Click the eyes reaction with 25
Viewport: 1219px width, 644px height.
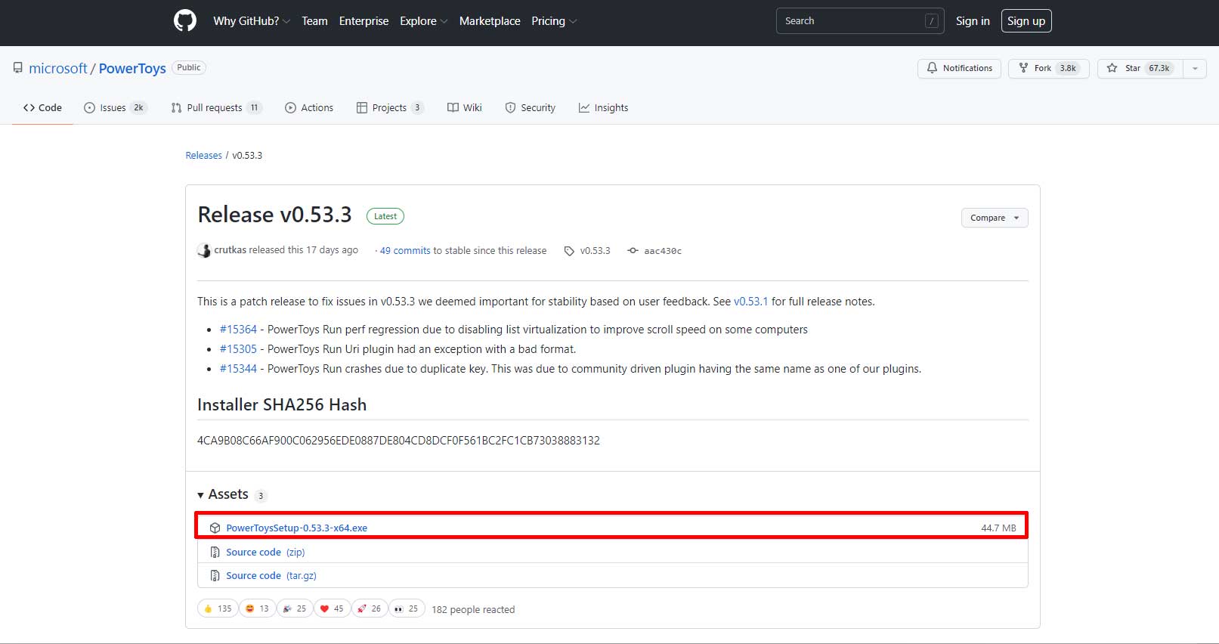[407, 608]
